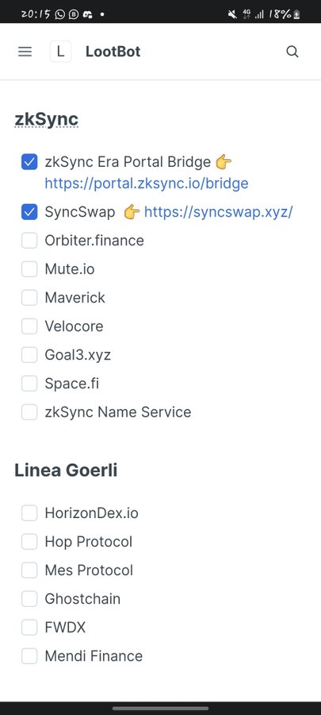
Task: Uncheck the zkSync Era Portal Bridge checkbox
Action: coord(29,161)
